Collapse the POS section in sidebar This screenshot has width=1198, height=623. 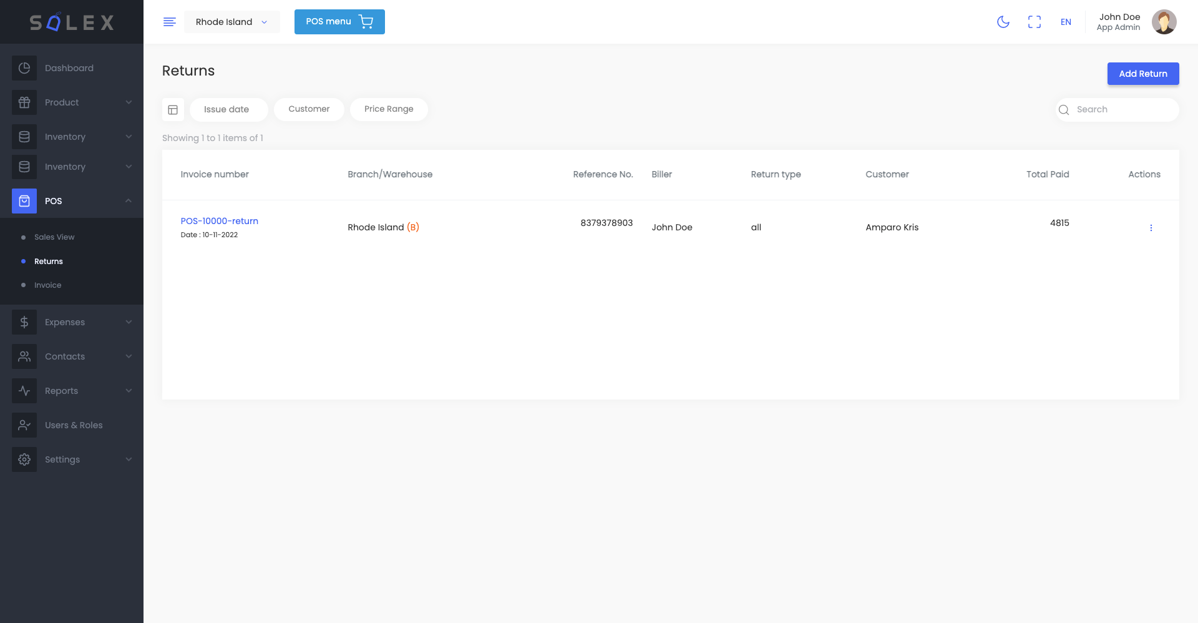click(128, 201)
